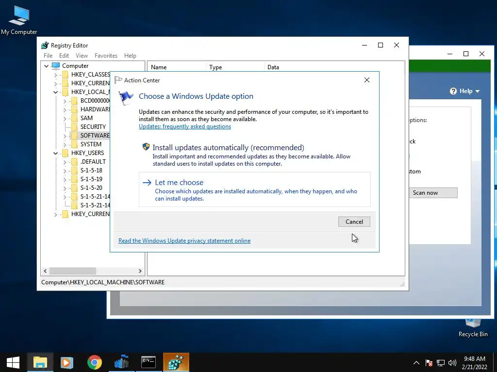Screen dimensions: 497x372
Task: Open the volume speaker tray icon
Action: coord(452,363)
